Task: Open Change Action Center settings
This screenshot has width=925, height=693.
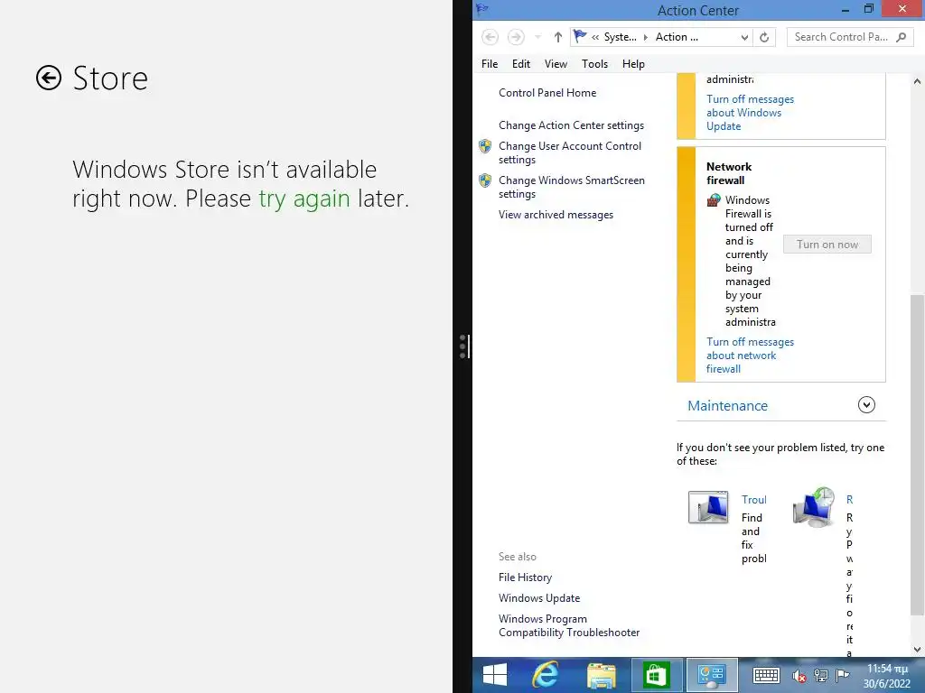Action: 571,125
